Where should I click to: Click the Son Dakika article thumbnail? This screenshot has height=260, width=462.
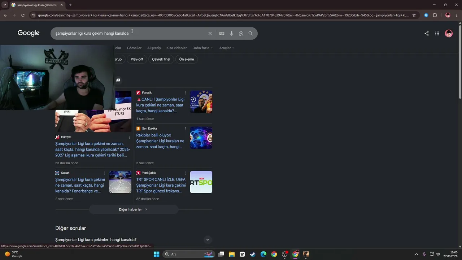(201, 138)
